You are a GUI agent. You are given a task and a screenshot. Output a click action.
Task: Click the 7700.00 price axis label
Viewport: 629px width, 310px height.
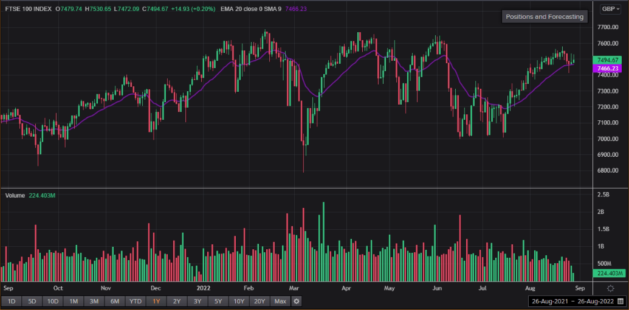608,27
